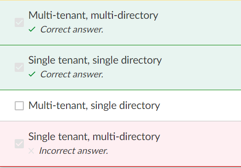241x168 pixels.
Task: Click empty white area right of Multi-tenant, single directory
Action: [201, 106]
